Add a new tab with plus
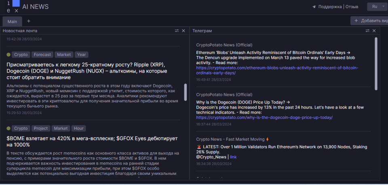This screenshot has height=185, width=388. point(28,21)
